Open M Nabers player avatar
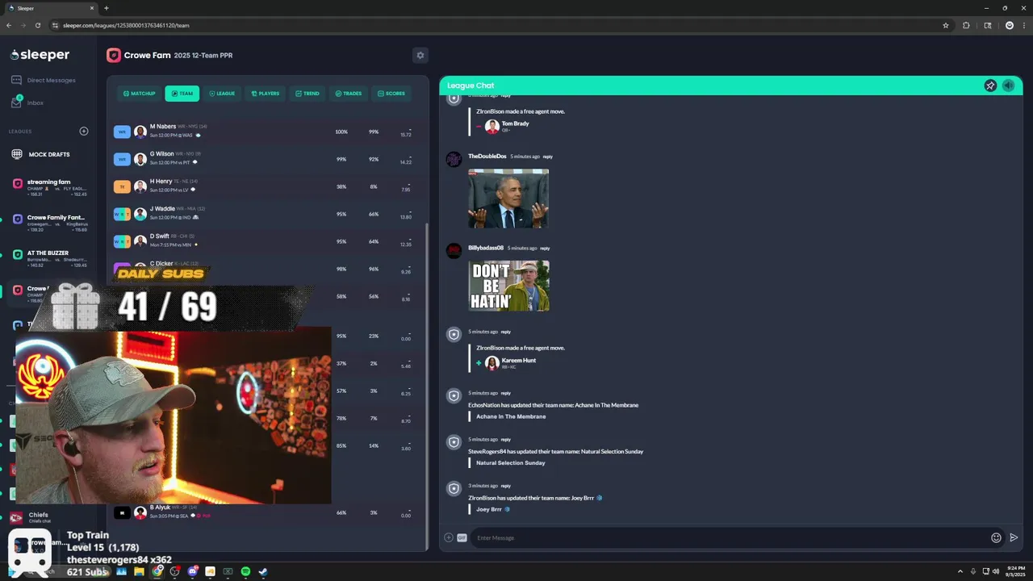 [140, 132]
